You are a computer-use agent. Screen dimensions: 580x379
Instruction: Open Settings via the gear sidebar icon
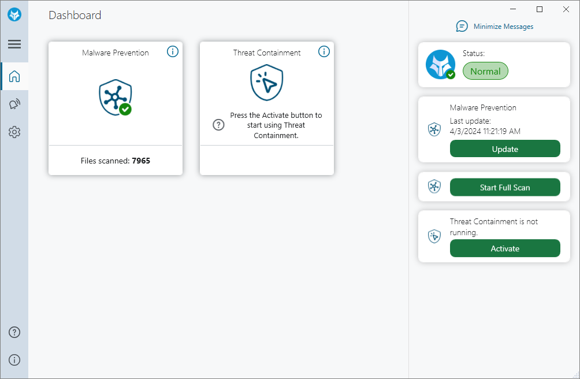tap(14, 132)
